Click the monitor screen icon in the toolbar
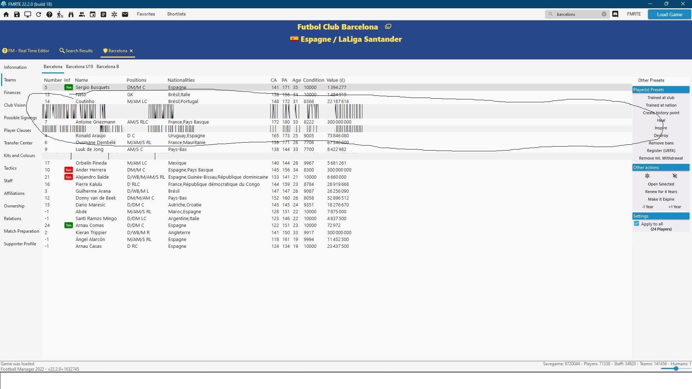This screenshot has width=692, height=389. click(x=28, y=14)
